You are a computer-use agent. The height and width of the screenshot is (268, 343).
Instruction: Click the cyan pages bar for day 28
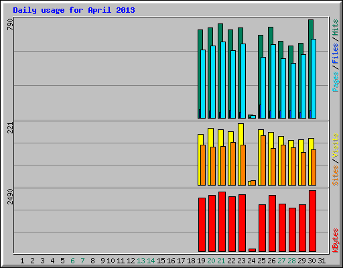[293, 90]
